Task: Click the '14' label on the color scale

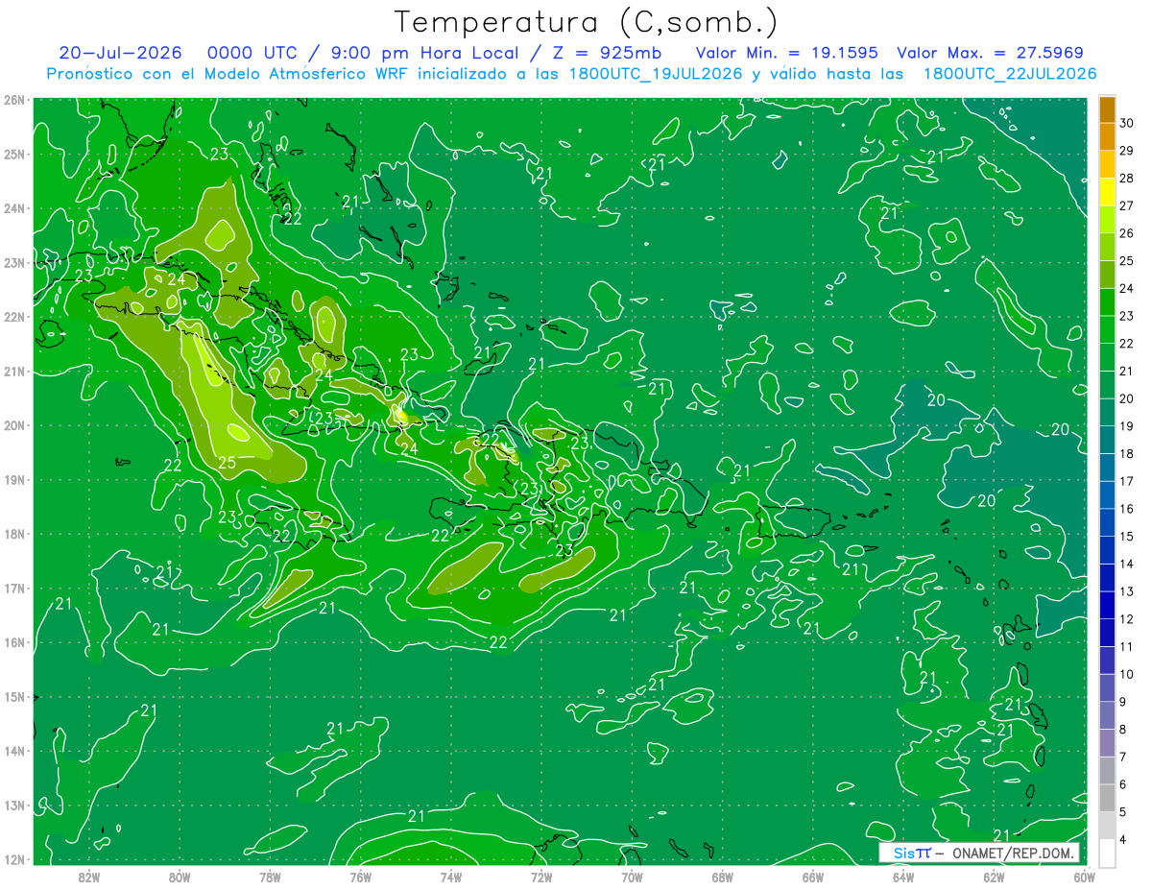Action: coord(1127,565)
